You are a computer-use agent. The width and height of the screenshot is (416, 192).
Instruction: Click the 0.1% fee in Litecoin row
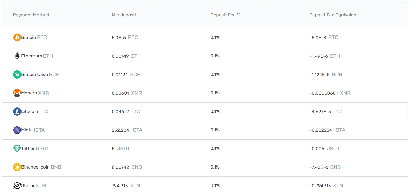(215, 111)
